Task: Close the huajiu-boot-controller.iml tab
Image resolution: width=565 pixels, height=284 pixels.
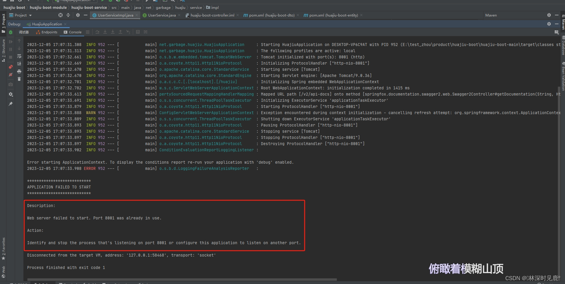Action: (238, 15)
